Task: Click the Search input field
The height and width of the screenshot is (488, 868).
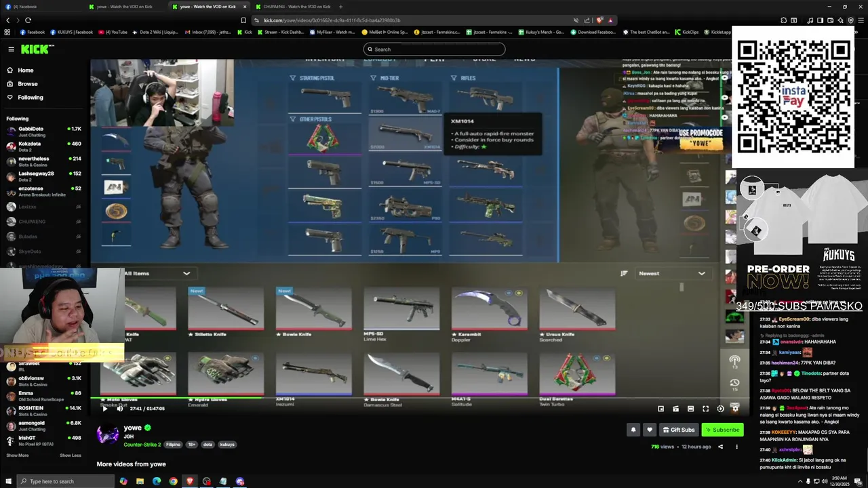Action: coord(434,49)
